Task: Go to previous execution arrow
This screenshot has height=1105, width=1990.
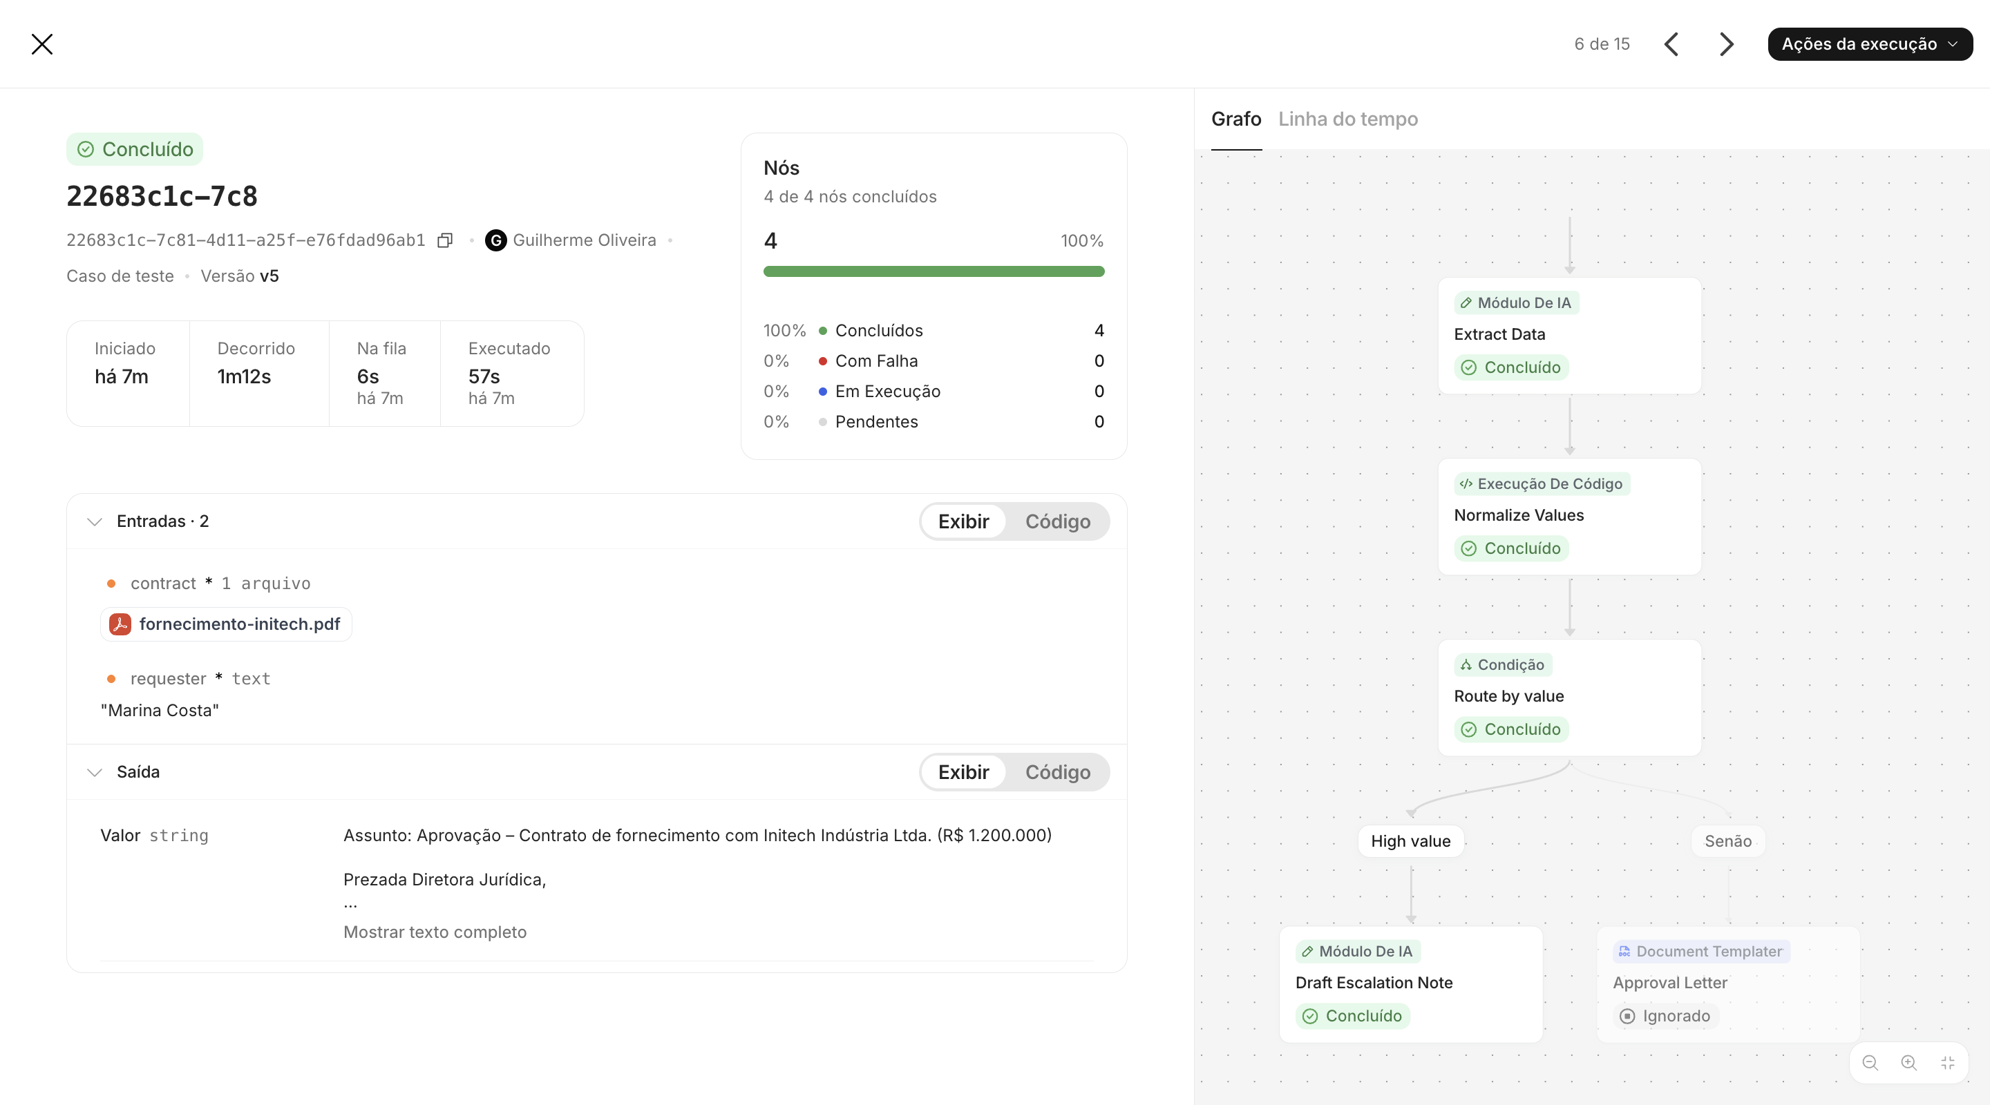Action: click(1671, 44)
